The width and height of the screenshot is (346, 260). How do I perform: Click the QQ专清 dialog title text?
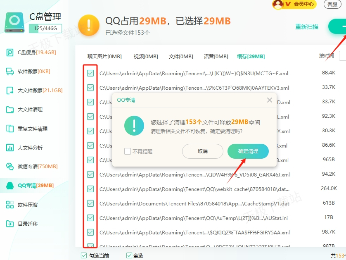[126, 100]
